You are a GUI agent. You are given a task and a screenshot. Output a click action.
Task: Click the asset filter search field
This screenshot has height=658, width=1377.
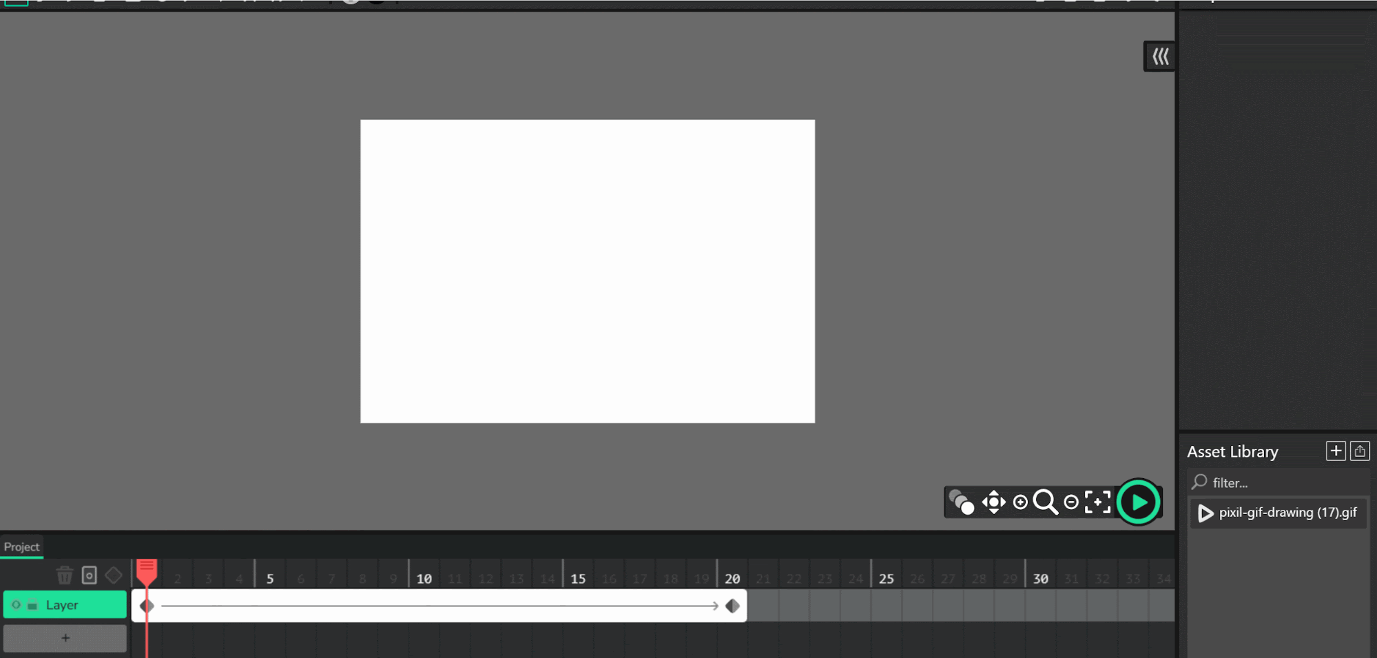[x=1278, y=482]
